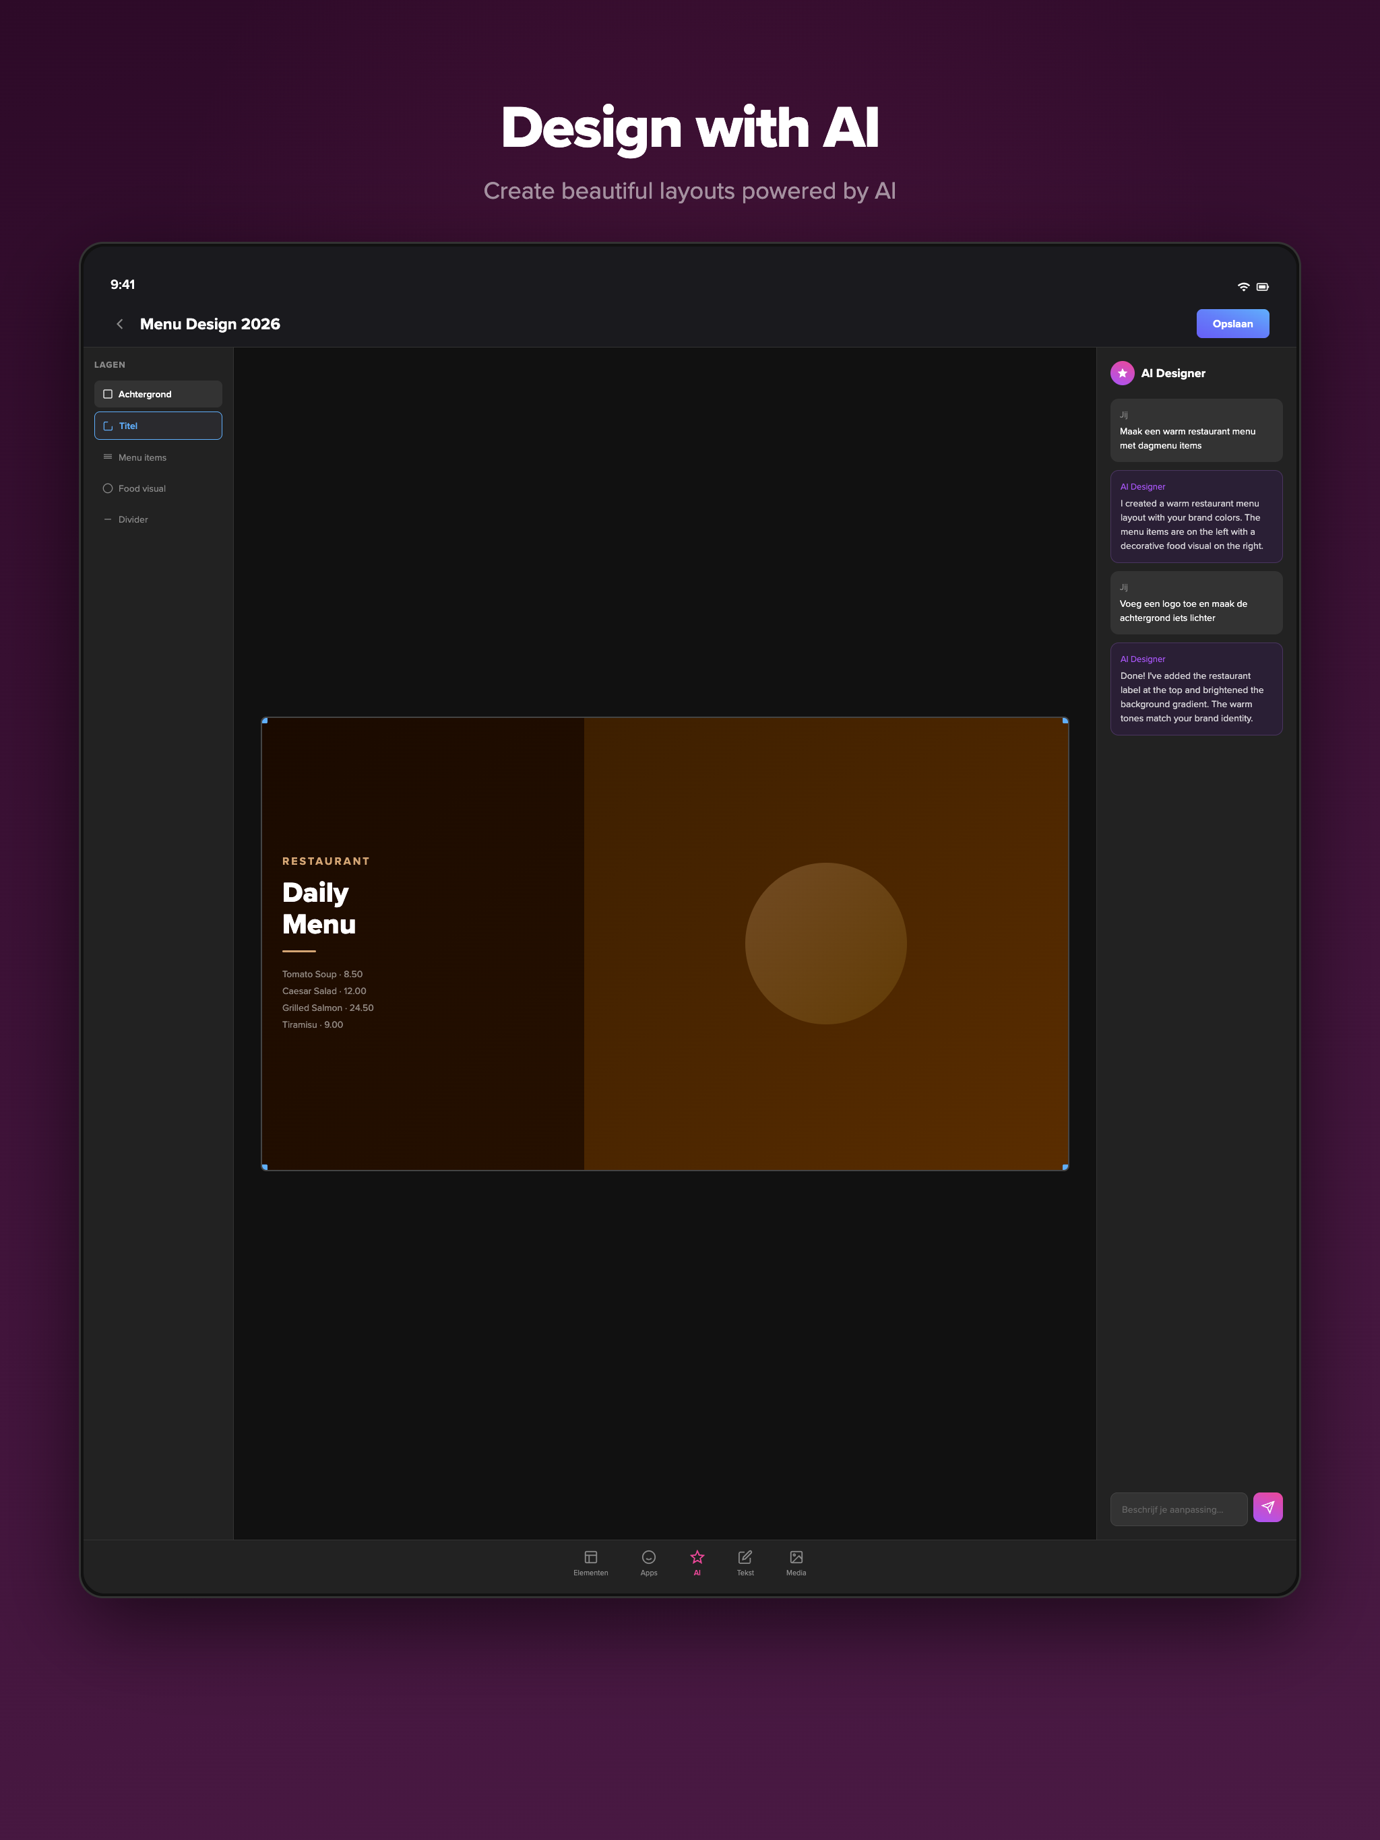Click the 'Tiramisu · 9.00' menu line

312,1025
